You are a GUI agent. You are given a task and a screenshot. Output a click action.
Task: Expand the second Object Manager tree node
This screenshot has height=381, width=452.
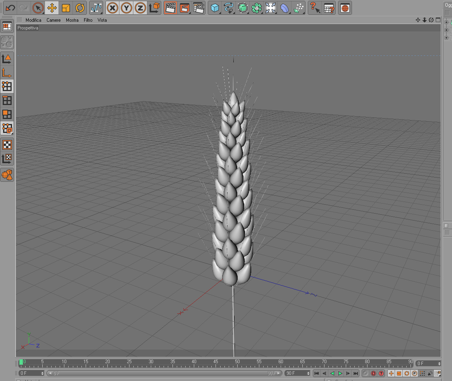click(446, 30)
